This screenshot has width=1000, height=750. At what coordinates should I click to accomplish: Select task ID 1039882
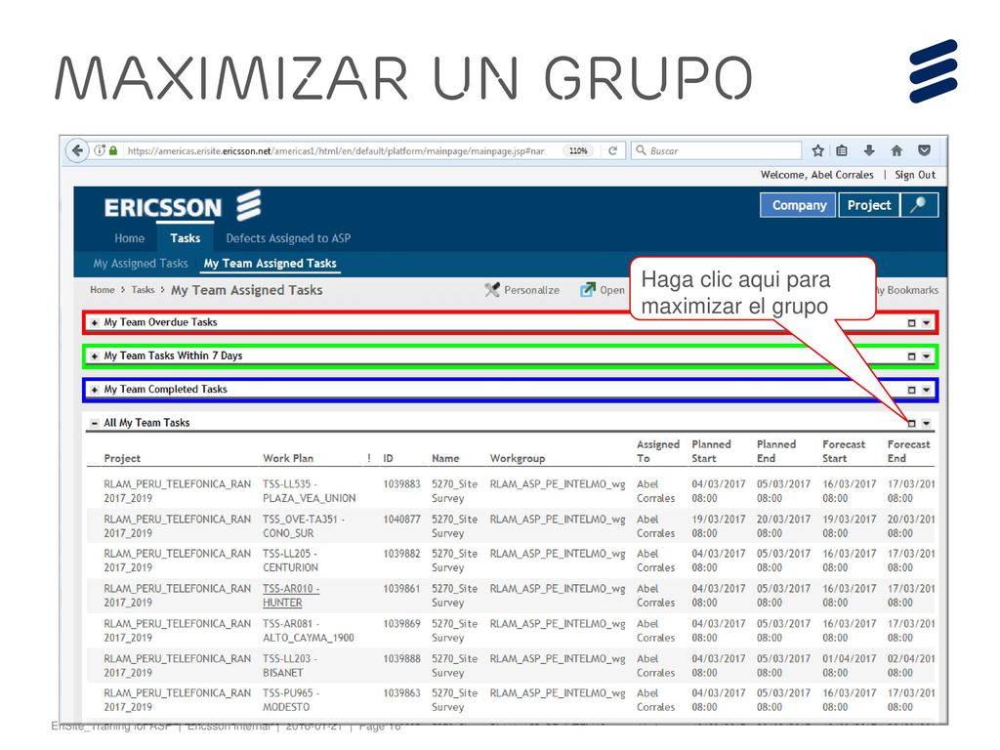[x=401, y=554]
